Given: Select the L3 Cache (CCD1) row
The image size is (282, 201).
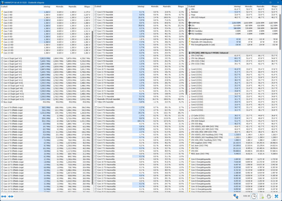Looking at the screenshot, I should tap(233, 116).
